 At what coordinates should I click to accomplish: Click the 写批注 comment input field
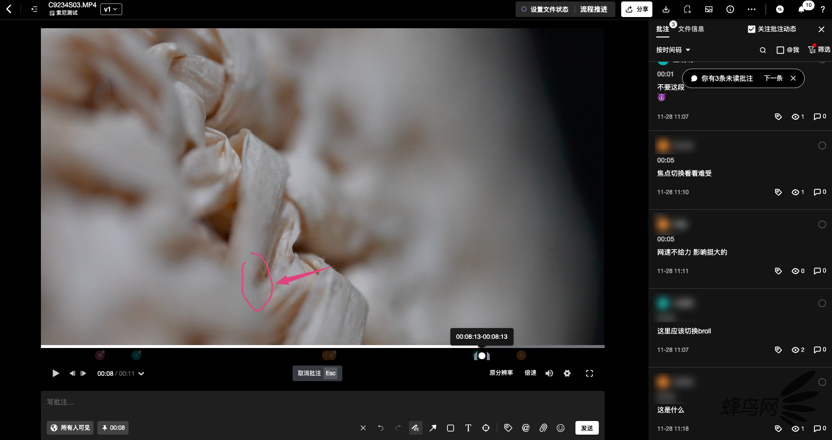[x=321, y=402]
